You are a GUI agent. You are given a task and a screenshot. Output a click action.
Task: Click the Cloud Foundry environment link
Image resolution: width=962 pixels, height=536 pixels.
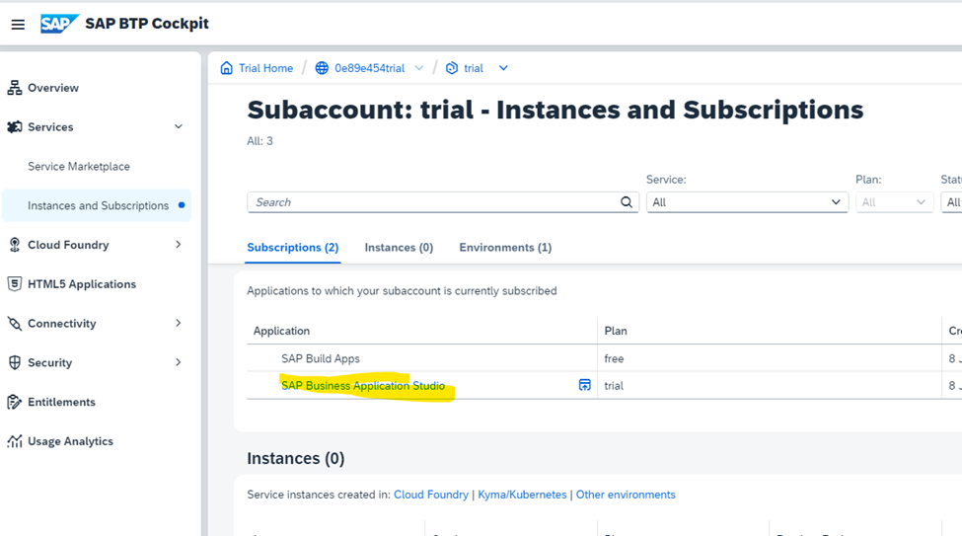431,495
